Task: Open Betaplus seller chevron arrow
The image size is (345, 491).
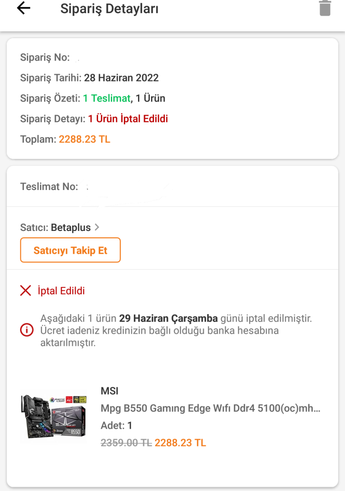Action: (97, 227)
